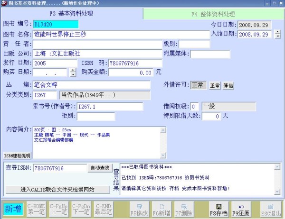This screenshot has width=285, height=219.
Task: Switch to F4 整体资料处理 tab
Action: point(213,14)
